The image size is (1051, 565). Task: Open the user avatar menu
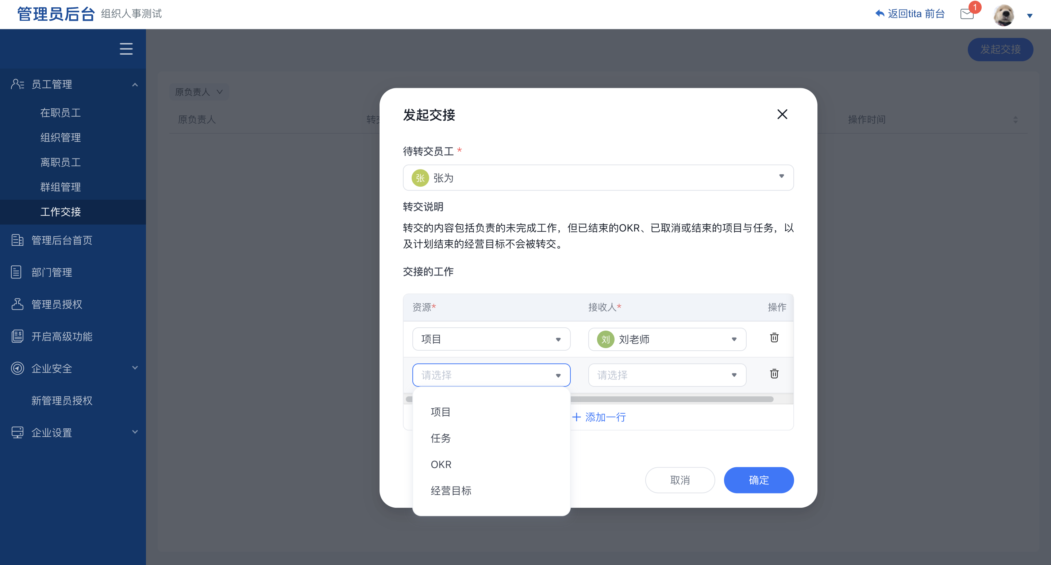pos(1004,15)
